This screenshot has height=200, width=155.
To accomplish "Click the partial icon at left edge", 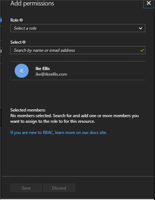I will click(x=1, y=51).
